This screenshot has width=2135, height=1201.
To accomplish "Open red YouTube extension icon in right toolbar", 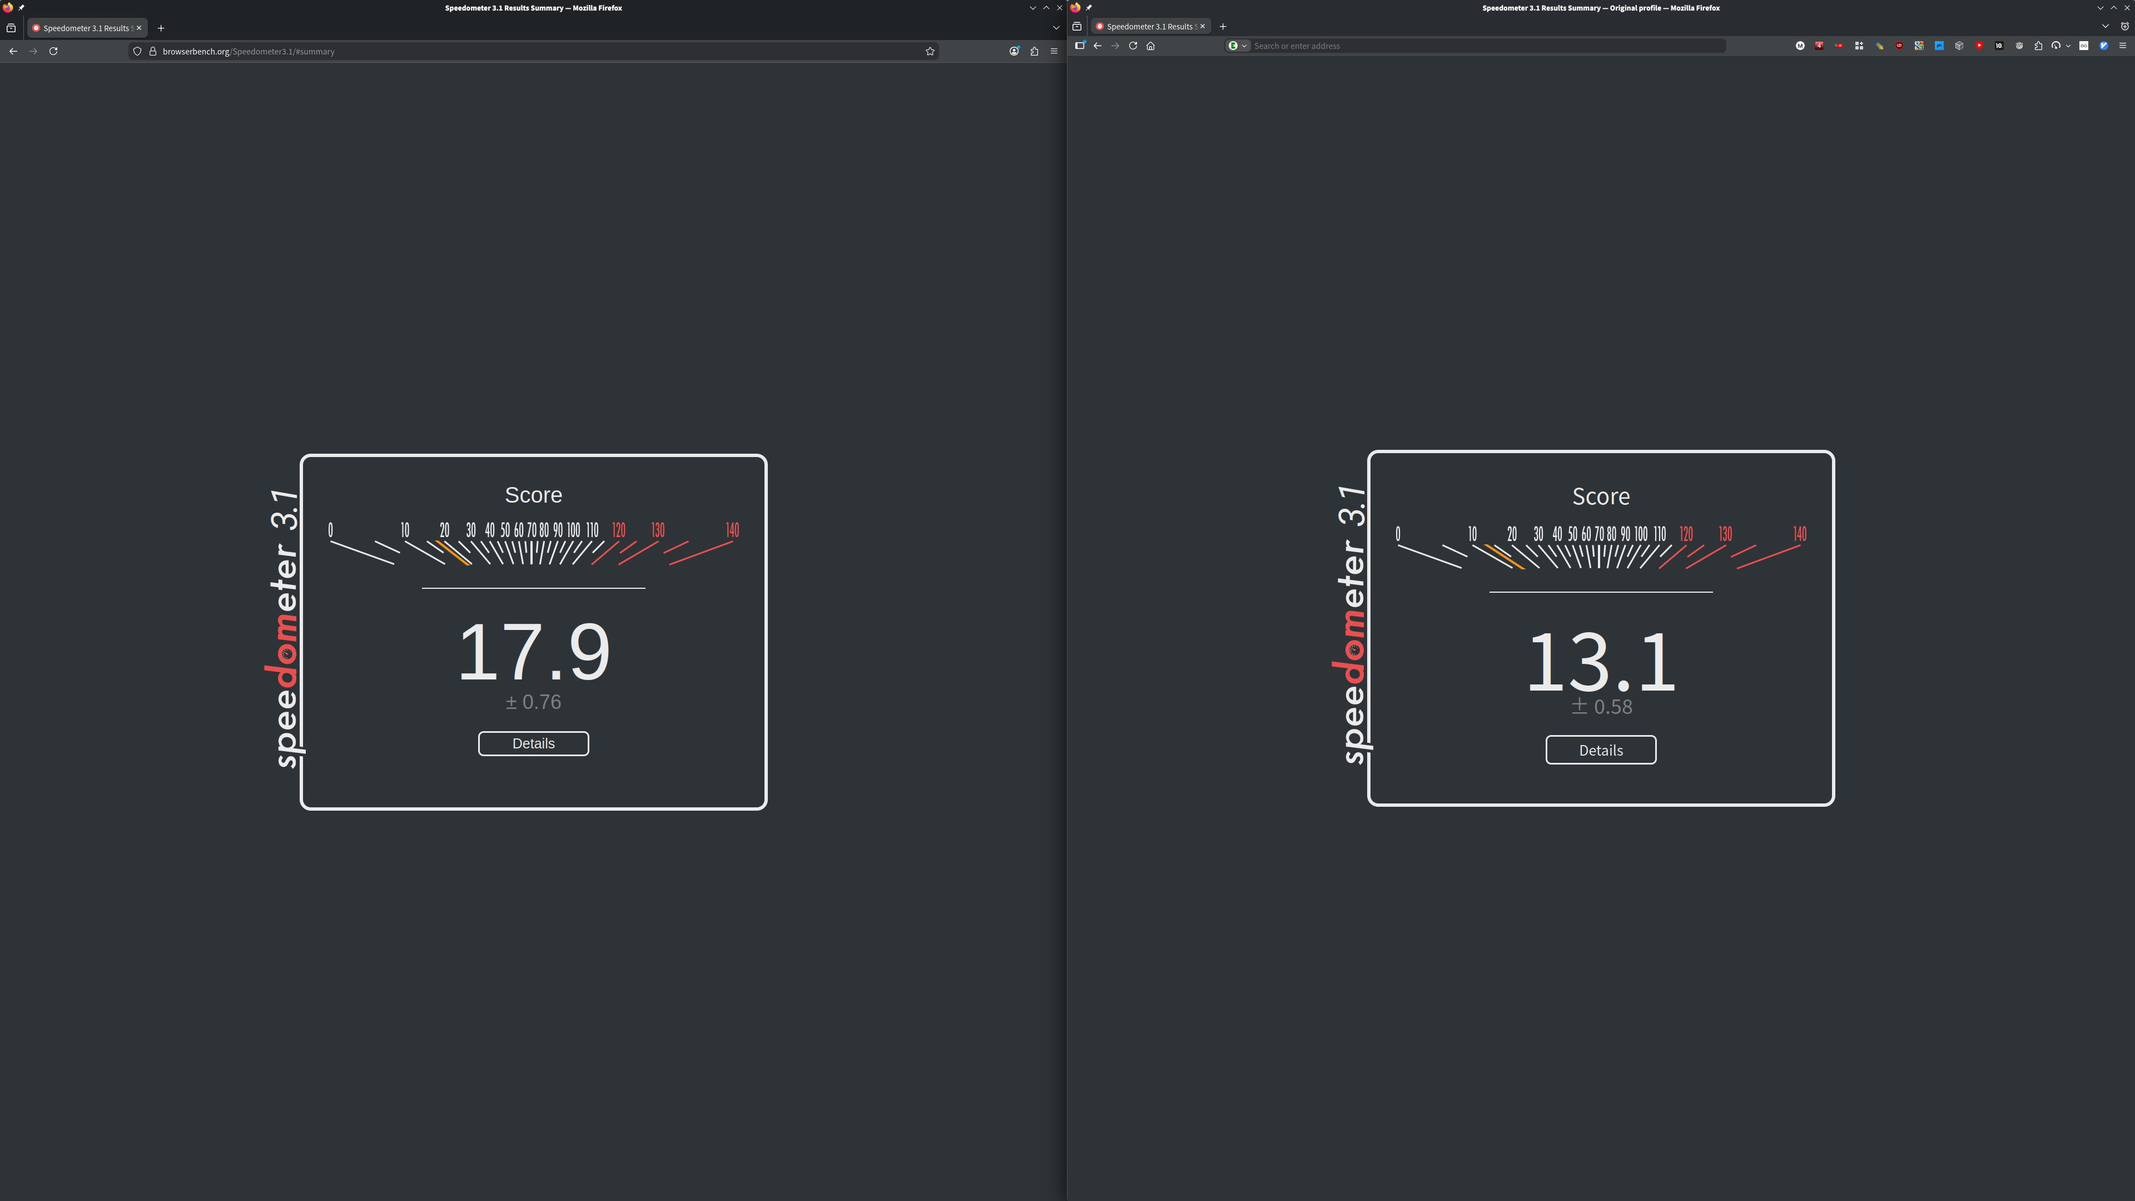I will (1979, 46).
